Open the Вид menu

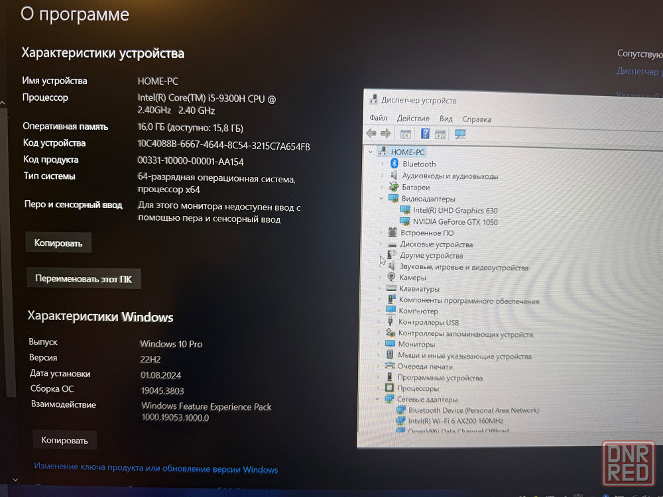(x=446, y=119)
